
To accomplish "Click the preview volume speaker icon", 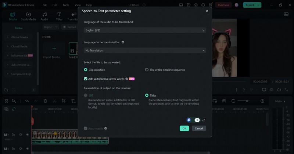I will [x=279, y=90].
